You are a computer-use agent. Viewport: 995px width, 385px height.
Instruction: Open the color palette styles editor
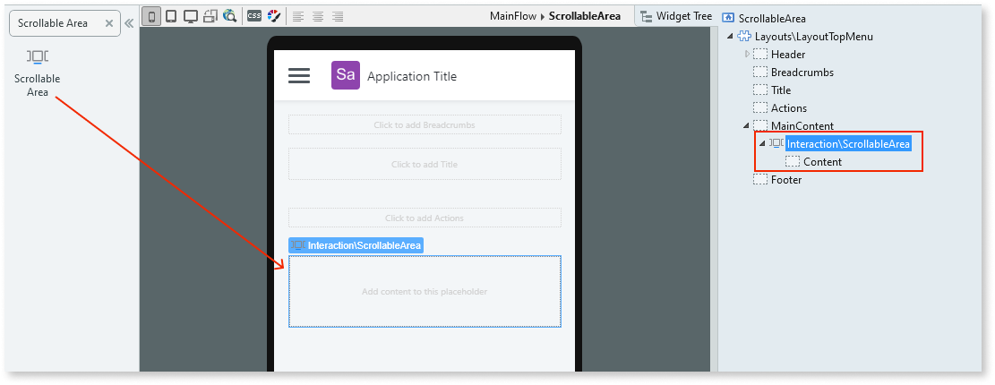[273, 16]
